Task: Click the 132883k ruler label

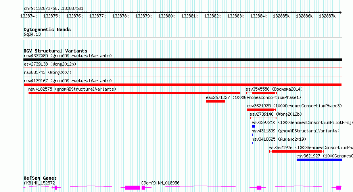Action: (236, 16)
